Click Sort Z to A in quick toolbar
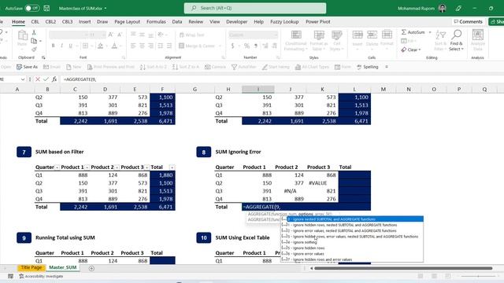Viewport: 504px width, 283px height. pos(186,67)
